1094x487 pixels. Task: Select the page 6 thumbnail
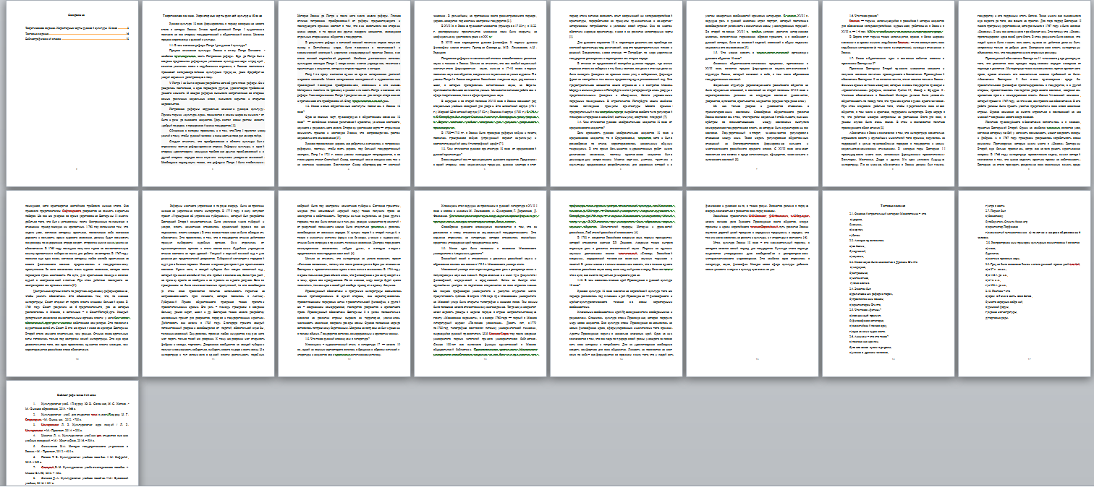click(x=752, y=93)
